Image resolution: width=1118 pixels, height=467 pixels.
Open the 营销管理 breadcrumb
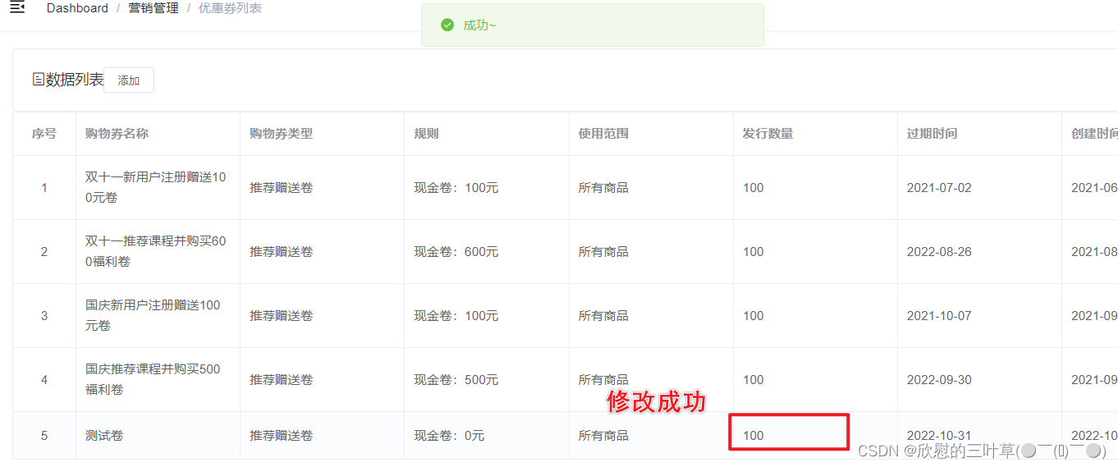pos(153,8)
